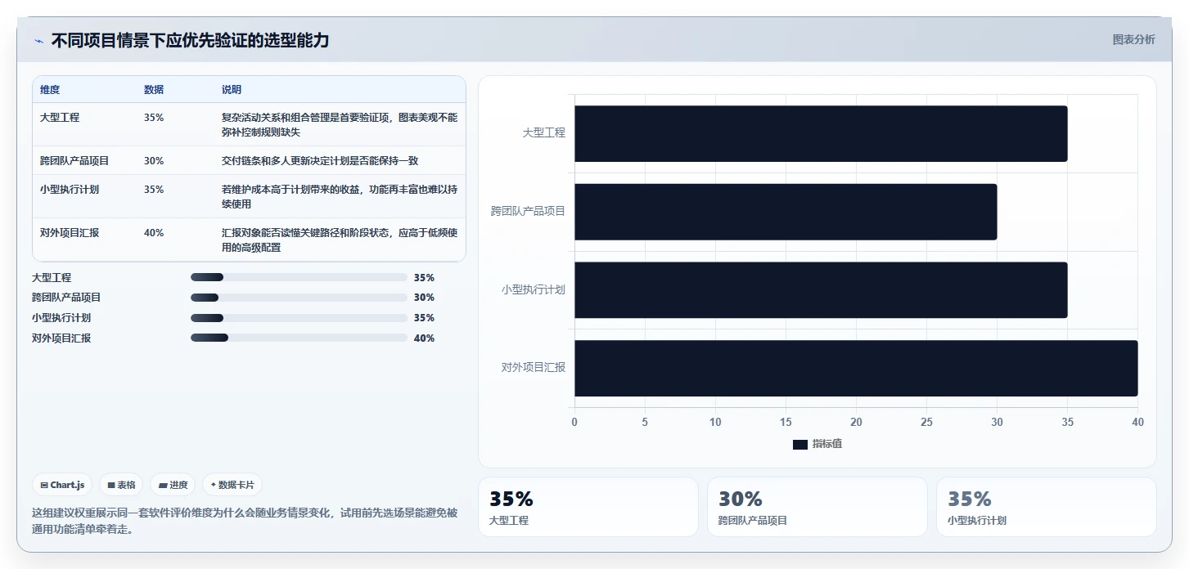This screenshot has height=569, width=1189.
Task: Click the 大型工程 bar in the chart
Action: point(821,133)
